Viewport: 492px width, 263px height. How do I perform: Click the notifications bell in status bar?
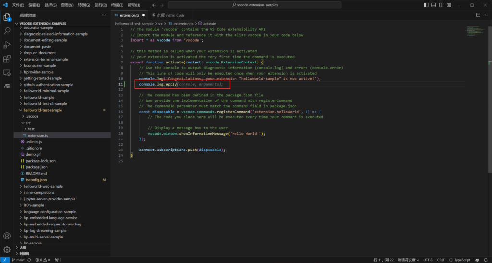click(x=485, y=260)
